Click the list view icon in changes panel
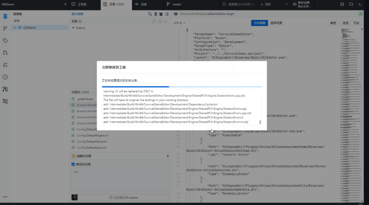 point(167,14)
